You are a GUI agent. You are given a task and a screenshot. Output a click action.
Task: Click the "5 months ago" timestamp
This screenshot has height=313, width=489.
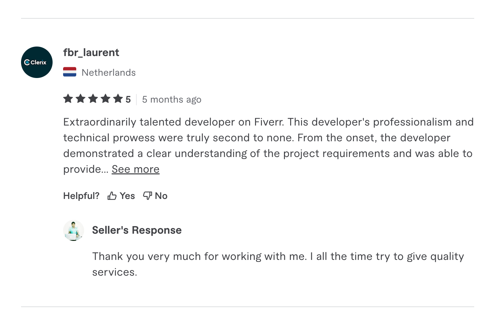pos(172,99)
